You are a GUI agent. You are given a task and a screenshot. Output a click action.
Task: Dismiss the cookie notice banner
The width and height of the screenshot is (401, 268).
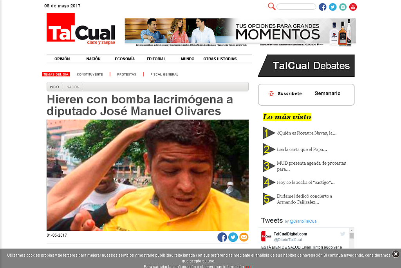(x=396, y=254)
